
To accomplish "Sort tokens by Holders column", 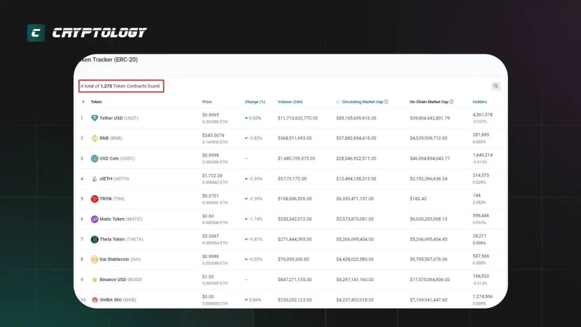I will [480, 102].
